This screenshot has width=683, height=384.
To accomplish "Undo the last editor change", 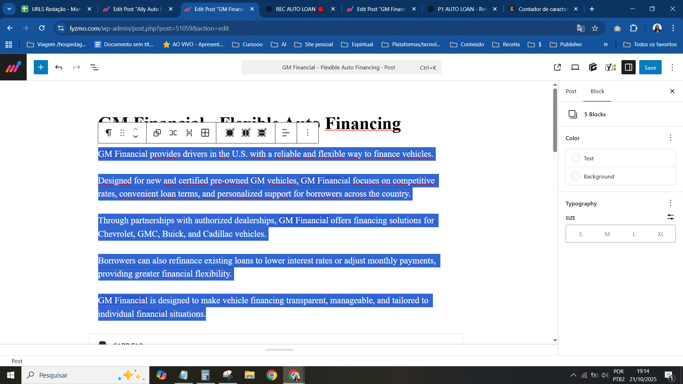I will point(59,67).
